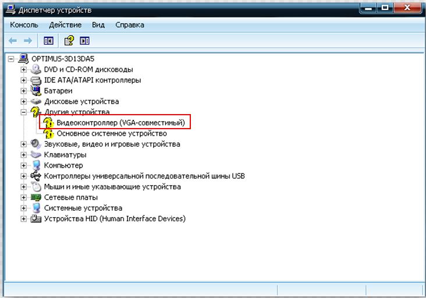Click the Видеоконтроллер warning icon

pos(48,123)
